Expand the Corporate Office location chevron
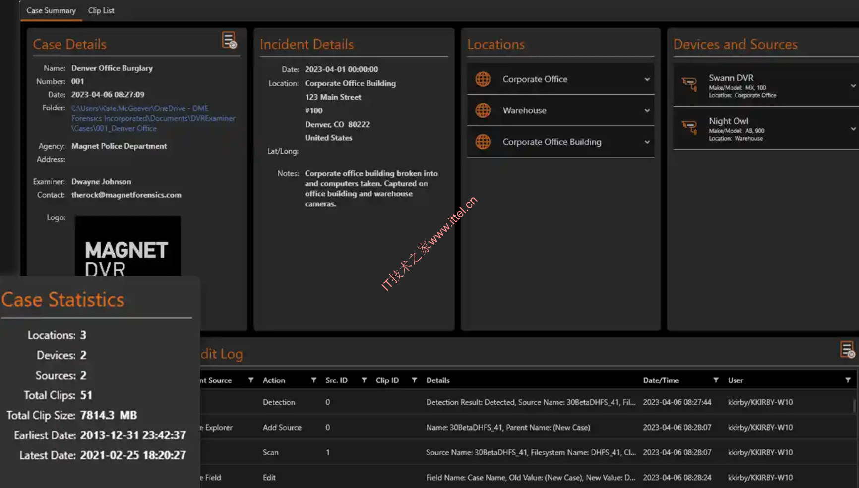The height and width of the screenshot is (488, 859). click(x=647, y=79)
